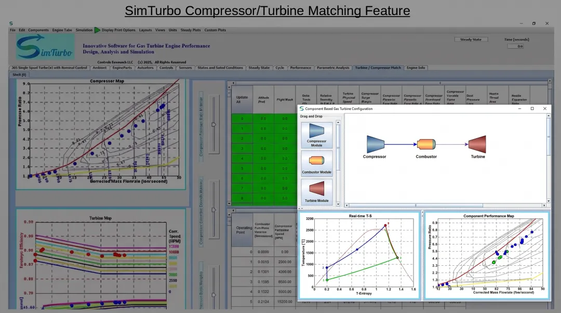The height and width of the screenshot is (313, 561).
Task: Click configuration canvas scroll-right arrow
Action: (544, 206)
